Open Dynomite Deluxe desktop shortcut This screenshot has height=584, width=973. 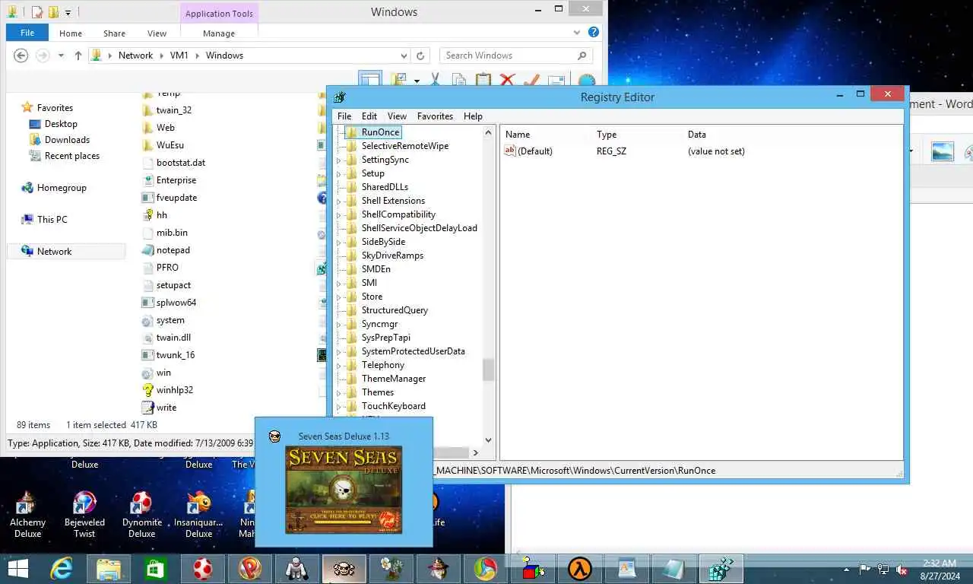tap(142, 514)
